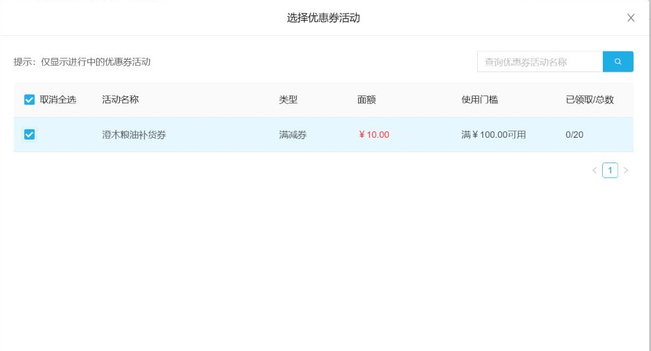
Task: Go to the next page arrow
Action: pos(626,170)
